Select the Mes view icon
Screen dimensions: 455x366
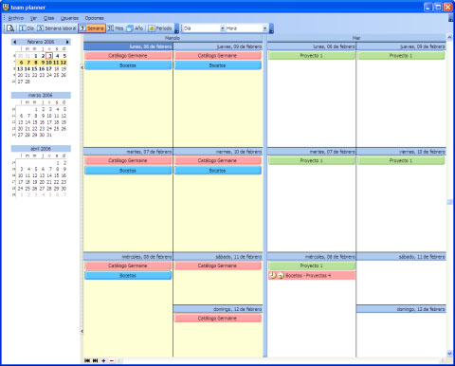click(x=116, y=28)
